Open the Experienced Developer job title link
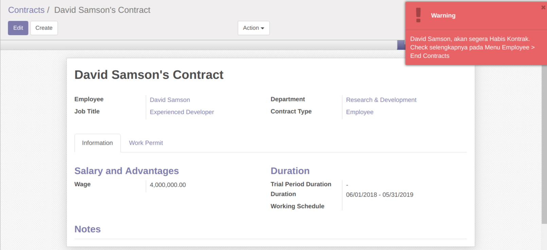 [182, 112]
